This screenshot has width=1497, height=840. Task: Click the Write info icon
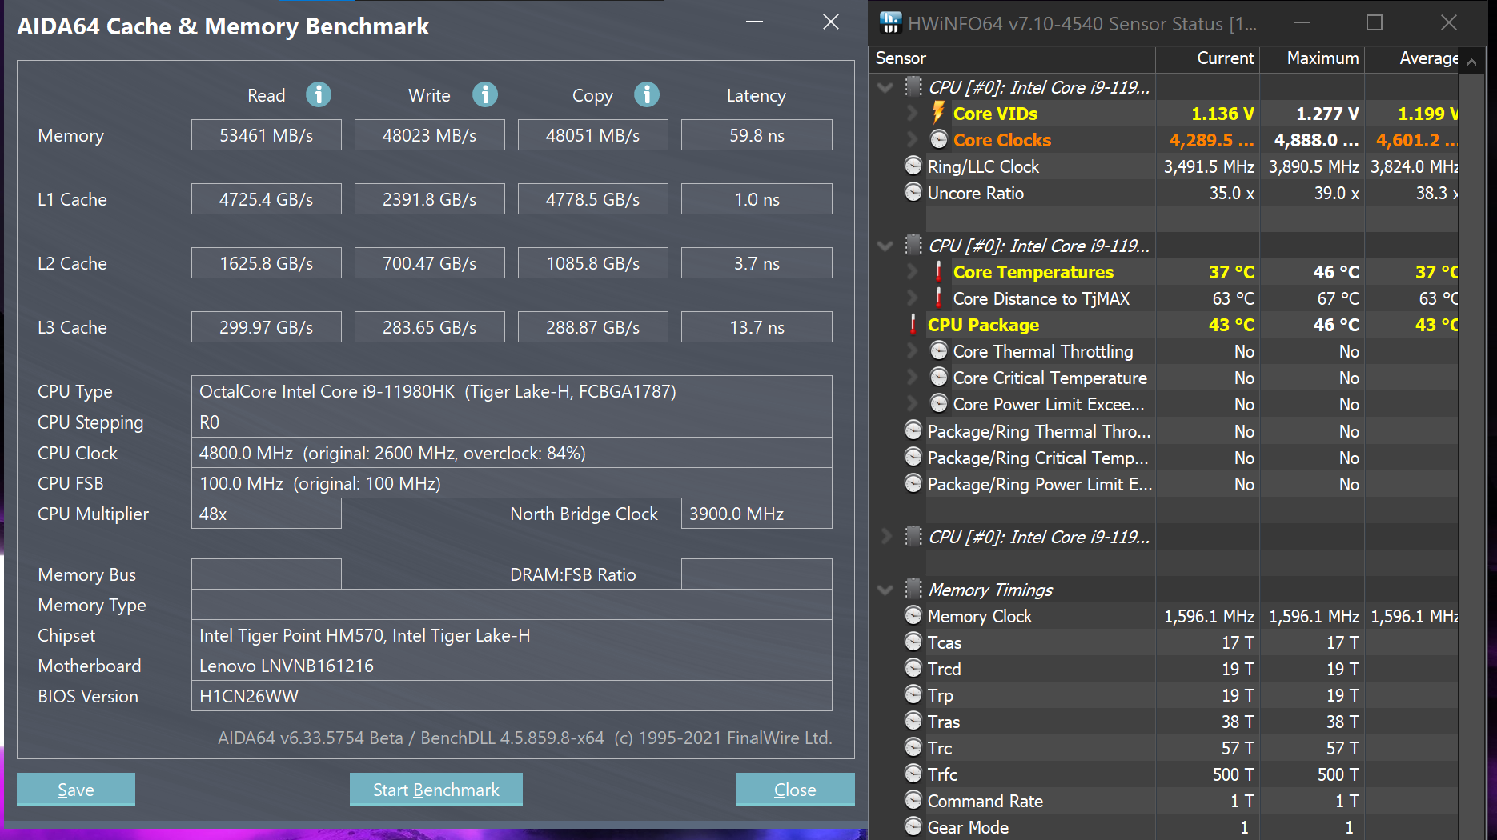[x=485, y=95]
